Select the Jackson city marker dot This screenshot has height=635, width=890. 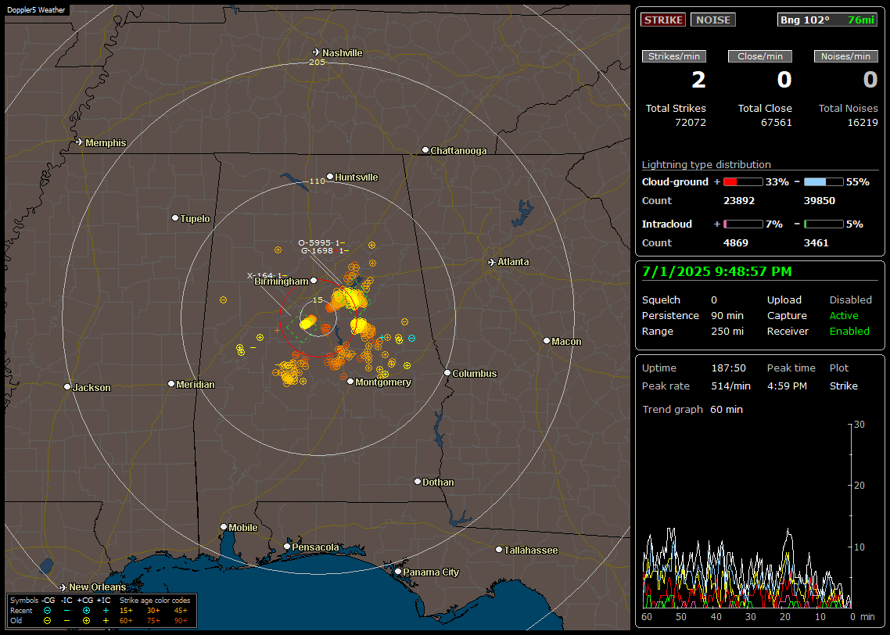click(67, 386)
